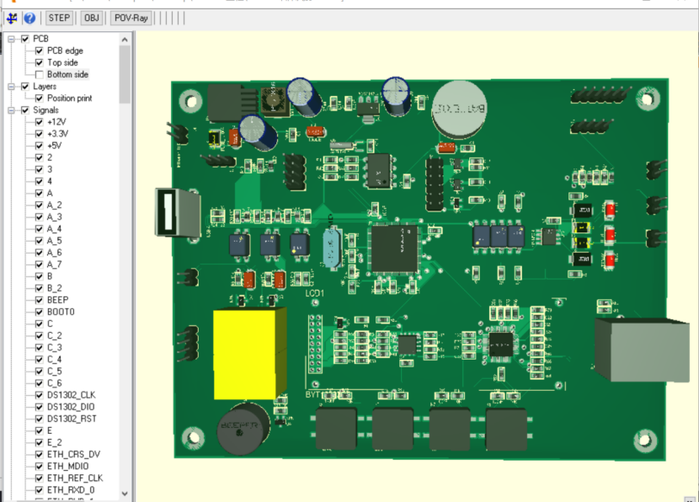
Task: Click the USB connector on board edge
Action: tap(179, 212)
